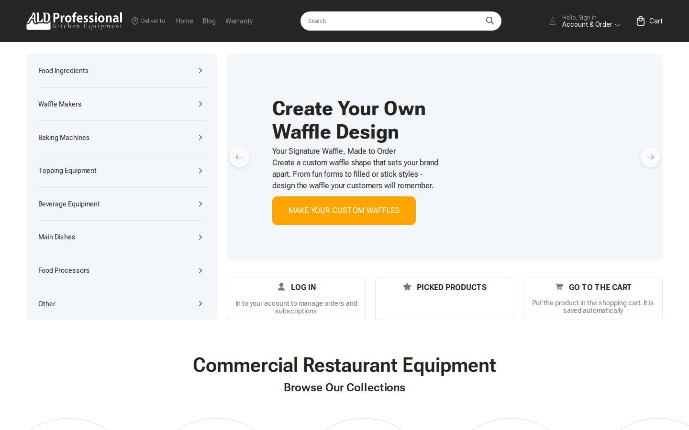Click LOG IN label
The height and width of the screenshot is (430, 689).
pos(303,287)
